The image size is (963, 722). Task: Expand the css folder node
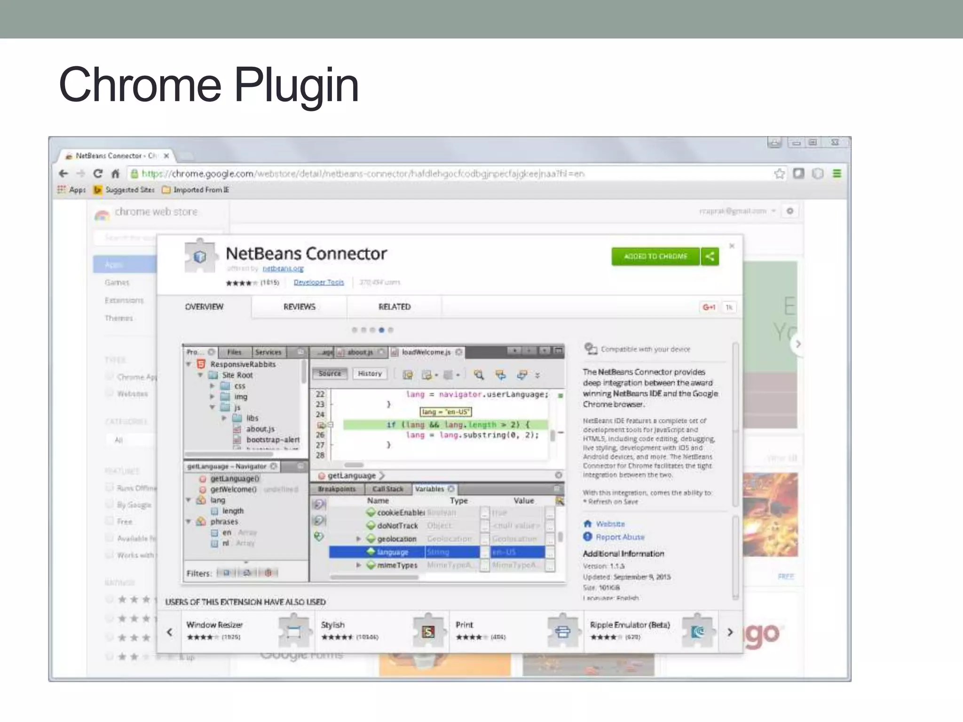click(x=212, y=386)
